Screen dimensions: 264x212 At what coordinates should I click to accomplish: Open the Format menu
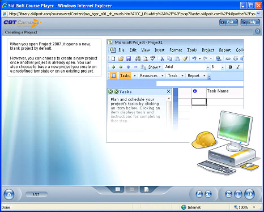(176, 50)
